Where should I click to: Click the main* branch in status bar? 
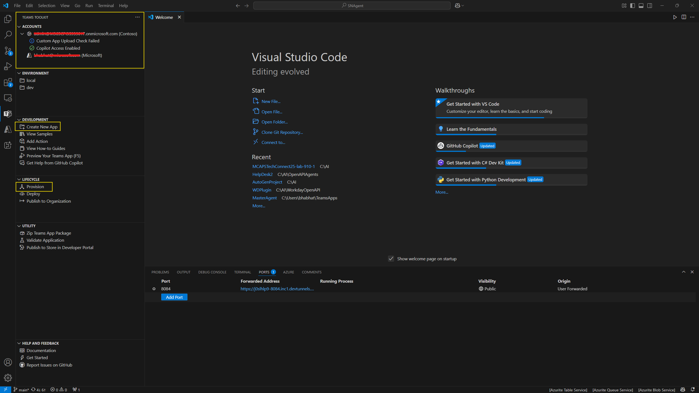point(21,390)
